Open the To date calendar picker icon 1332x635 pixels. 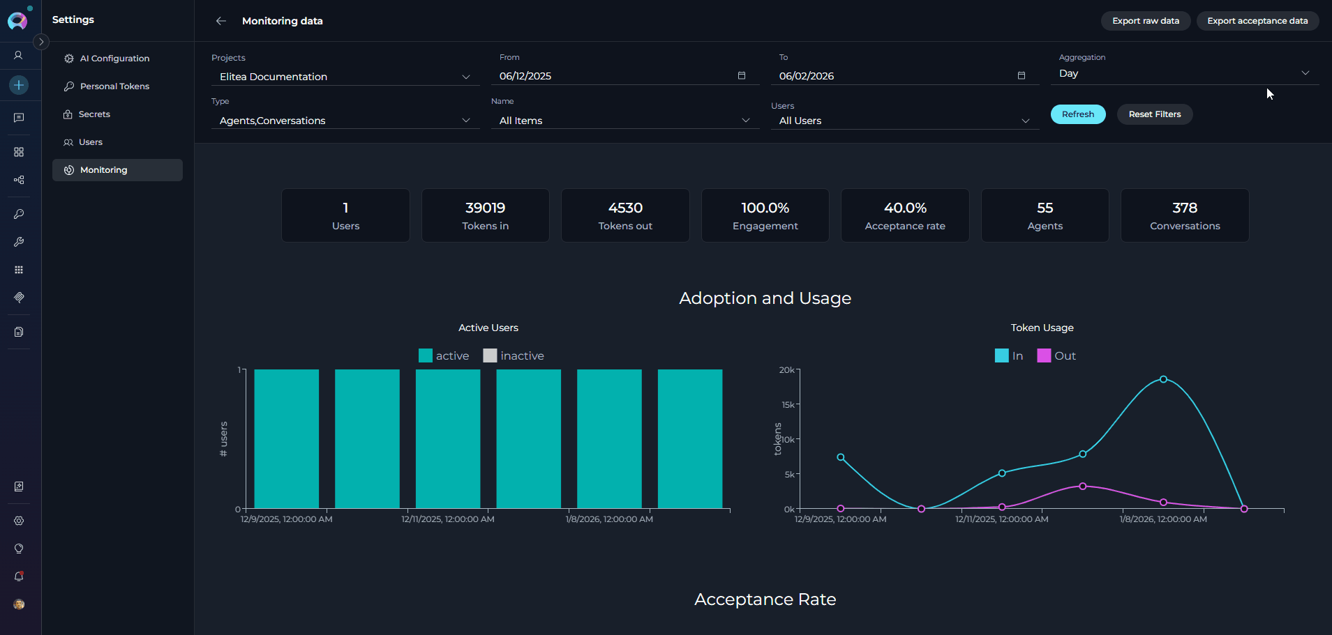pos(1022,75)
